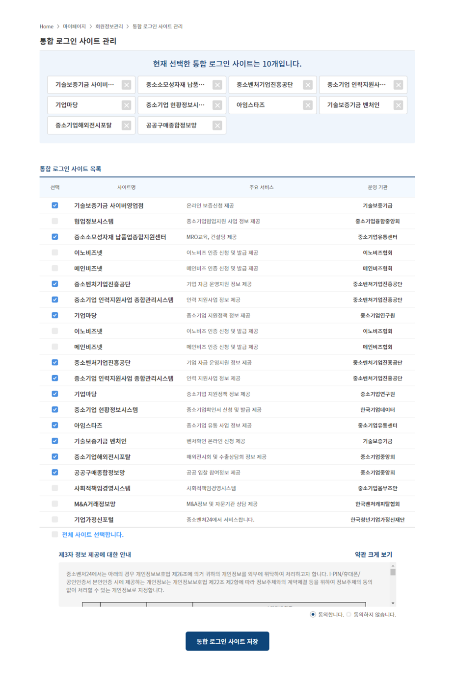Uncheck the 기술보증기금 사이버영업점 row checkbox
Viewport: 456px width, 679px height.
pos(55,205)
